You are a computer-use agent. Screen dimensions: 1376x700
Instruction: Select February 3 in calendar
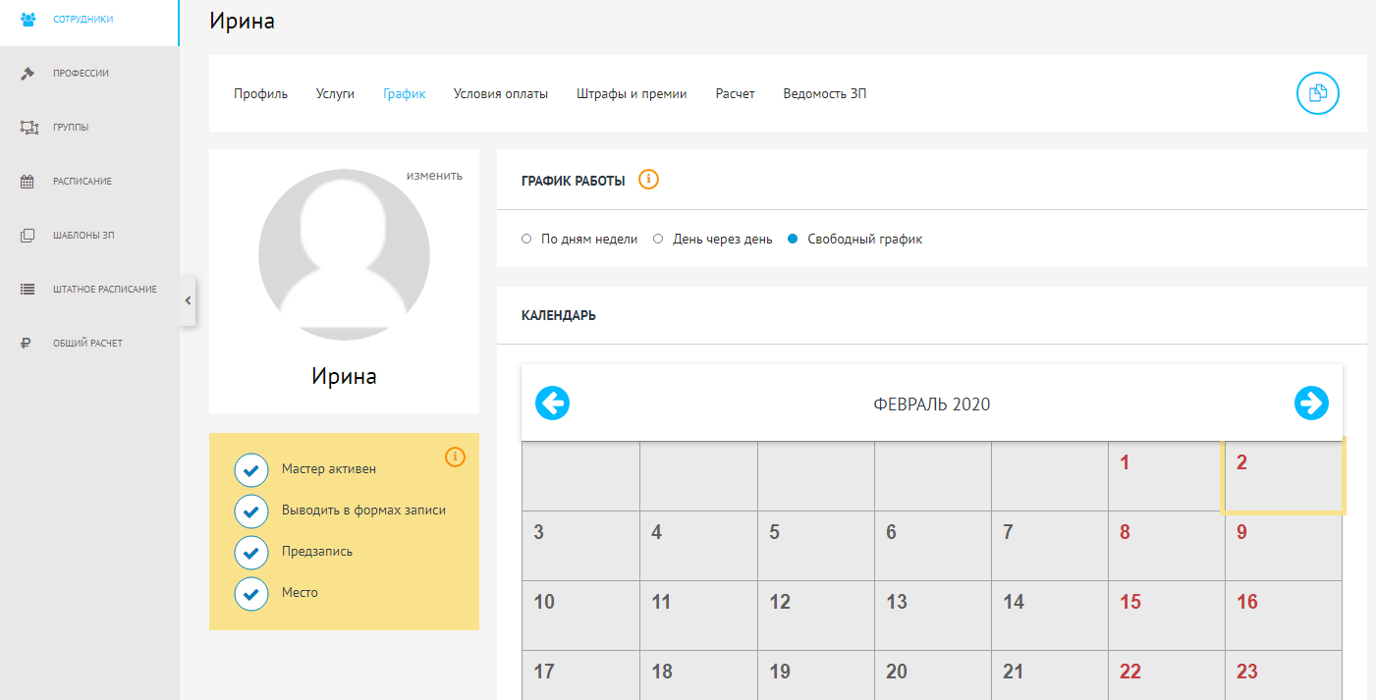point(580,546)
